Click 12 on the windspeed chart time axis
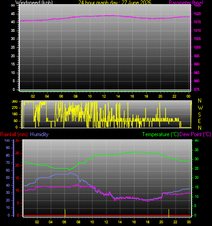 point(104,96)
